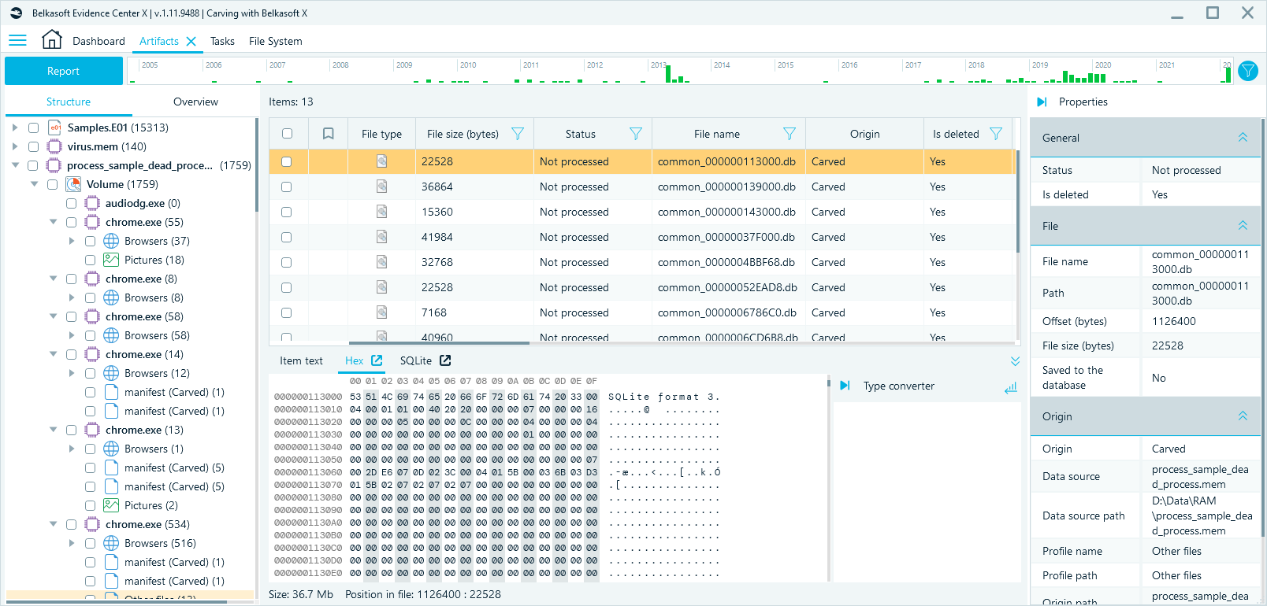Click the table horizontal scrollbar
Screen dimensions: 1267x606
click(439, 342)
